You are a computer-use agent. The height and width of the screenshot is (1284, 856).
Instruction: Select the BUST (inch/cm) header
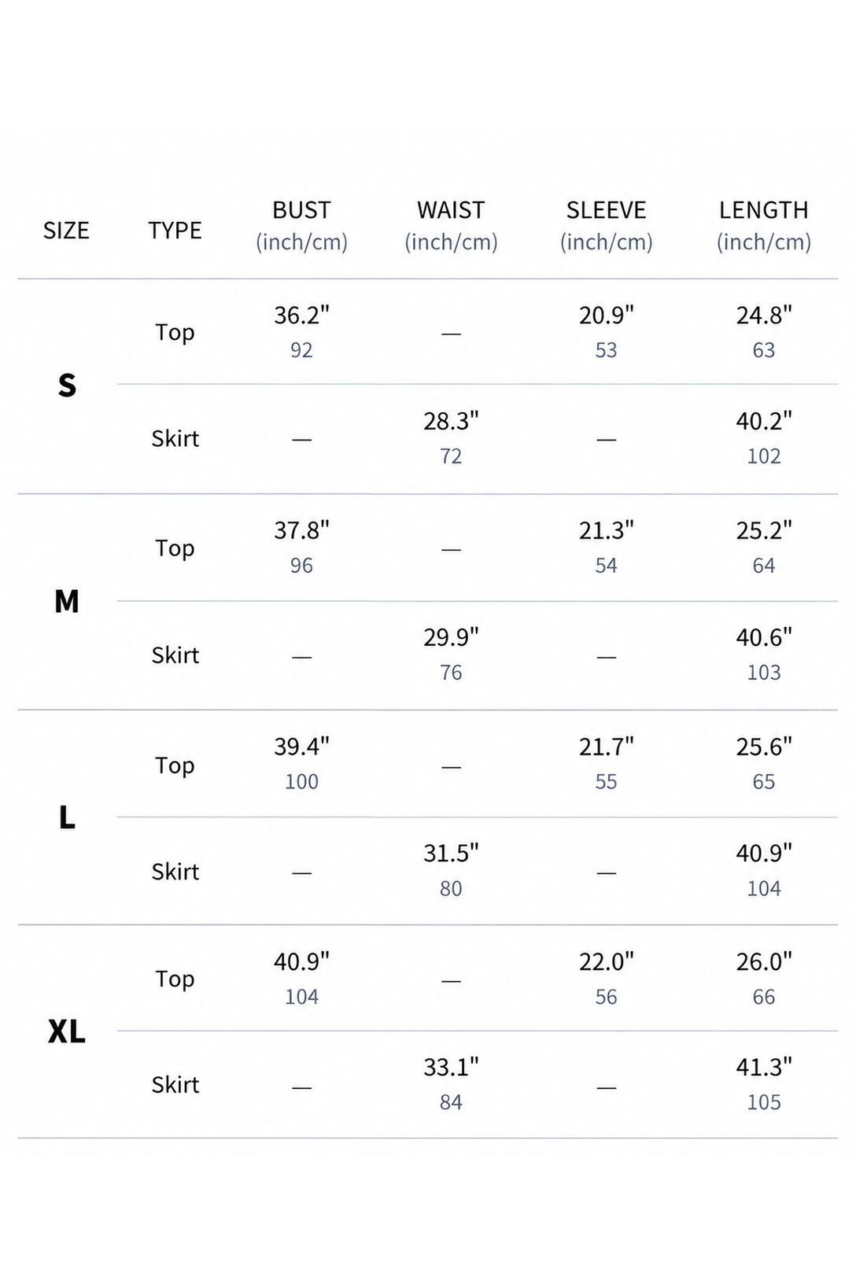click(301, 226)
